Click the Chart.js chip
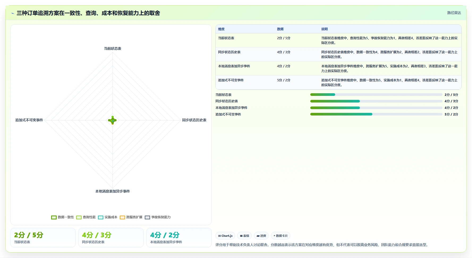The width and height of the screenshot is (472, 258). click(x=225, y=236)
